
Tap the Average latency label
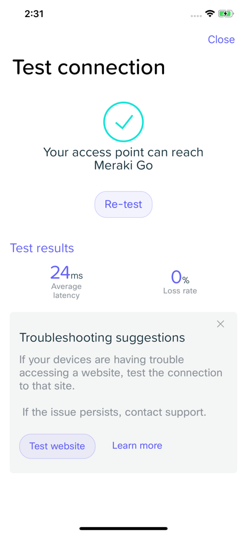point(66,291)
